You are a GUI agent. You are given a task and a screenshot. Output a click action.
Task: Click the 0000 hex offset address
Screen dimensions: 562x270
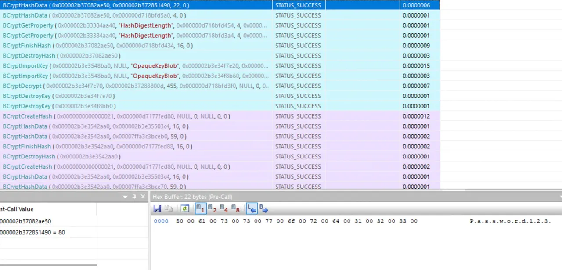click(161, 221)
